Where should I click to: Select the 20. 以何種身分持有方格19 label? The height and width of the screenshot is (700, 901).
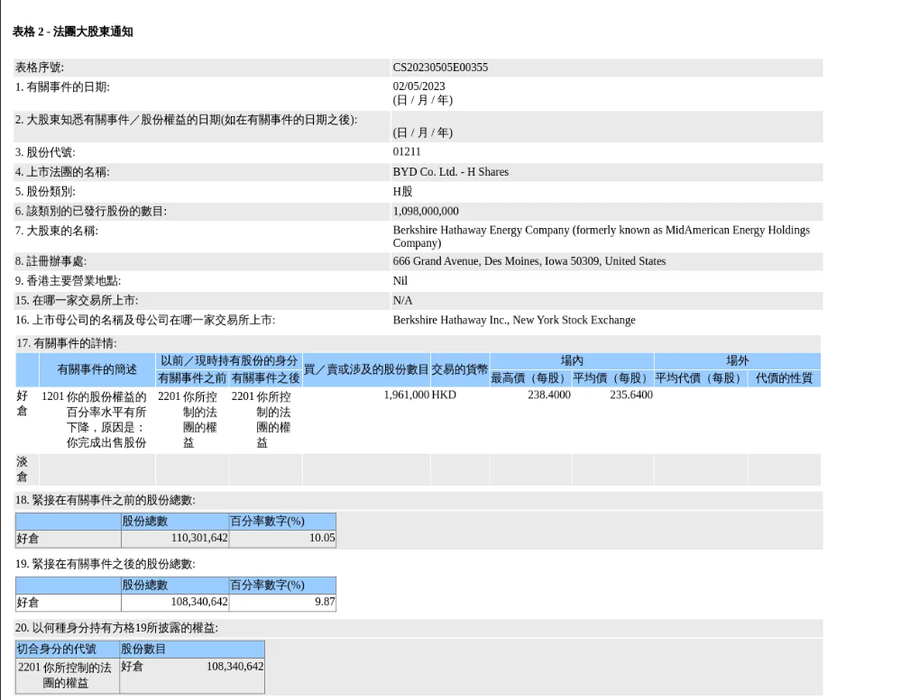pos(116,628)
